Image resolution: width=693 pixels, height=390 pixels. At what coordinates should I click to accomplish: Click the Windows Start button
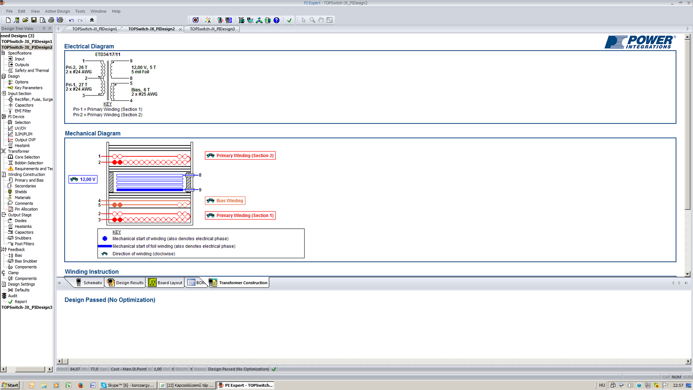coord(10,385)
